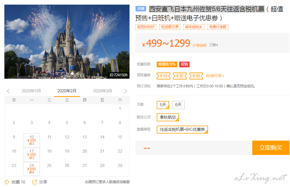Go to next month with right arrow
This screenshot has width=290, height=187.
(125, 91)
